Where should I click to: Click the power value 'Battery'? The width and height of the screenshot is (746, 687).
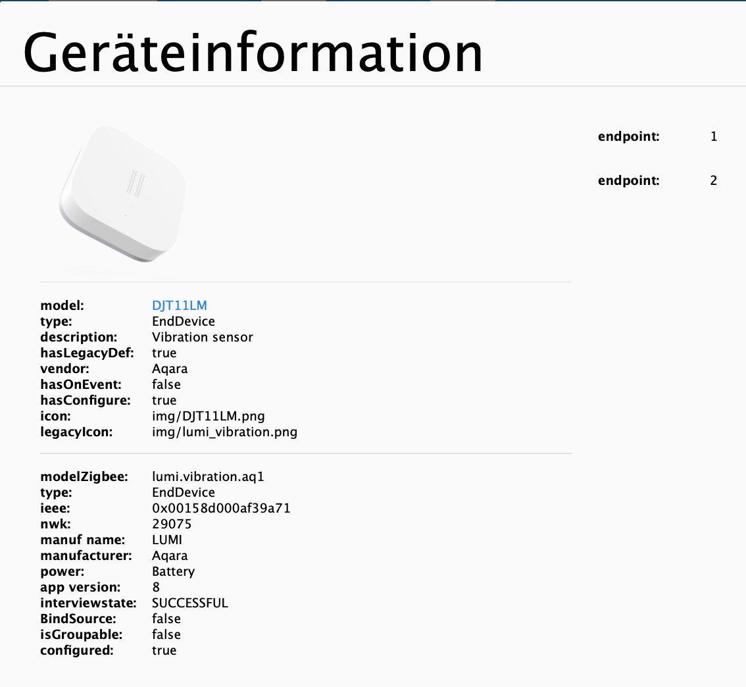(173, 571)
